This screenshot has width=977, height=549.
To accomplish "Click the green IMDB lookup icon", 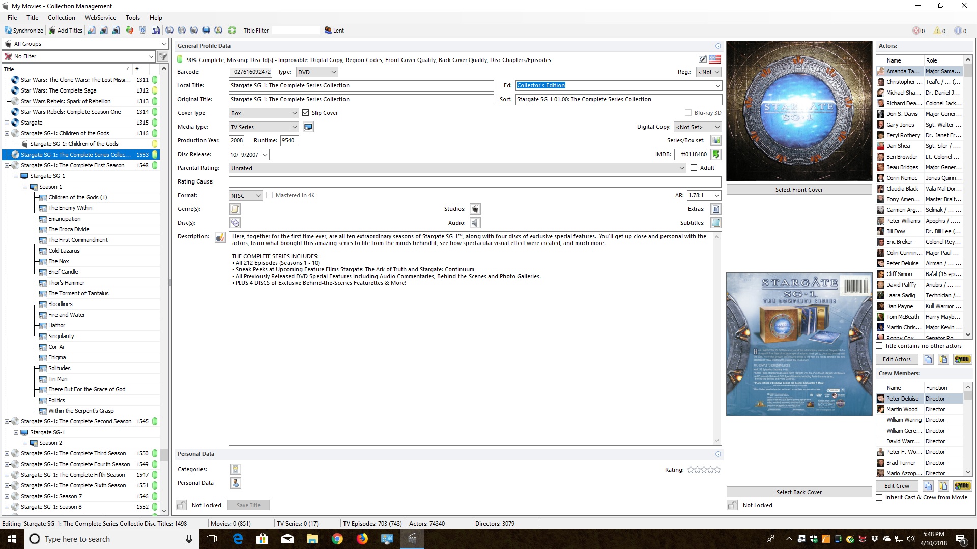I will [x=716, y=154].
